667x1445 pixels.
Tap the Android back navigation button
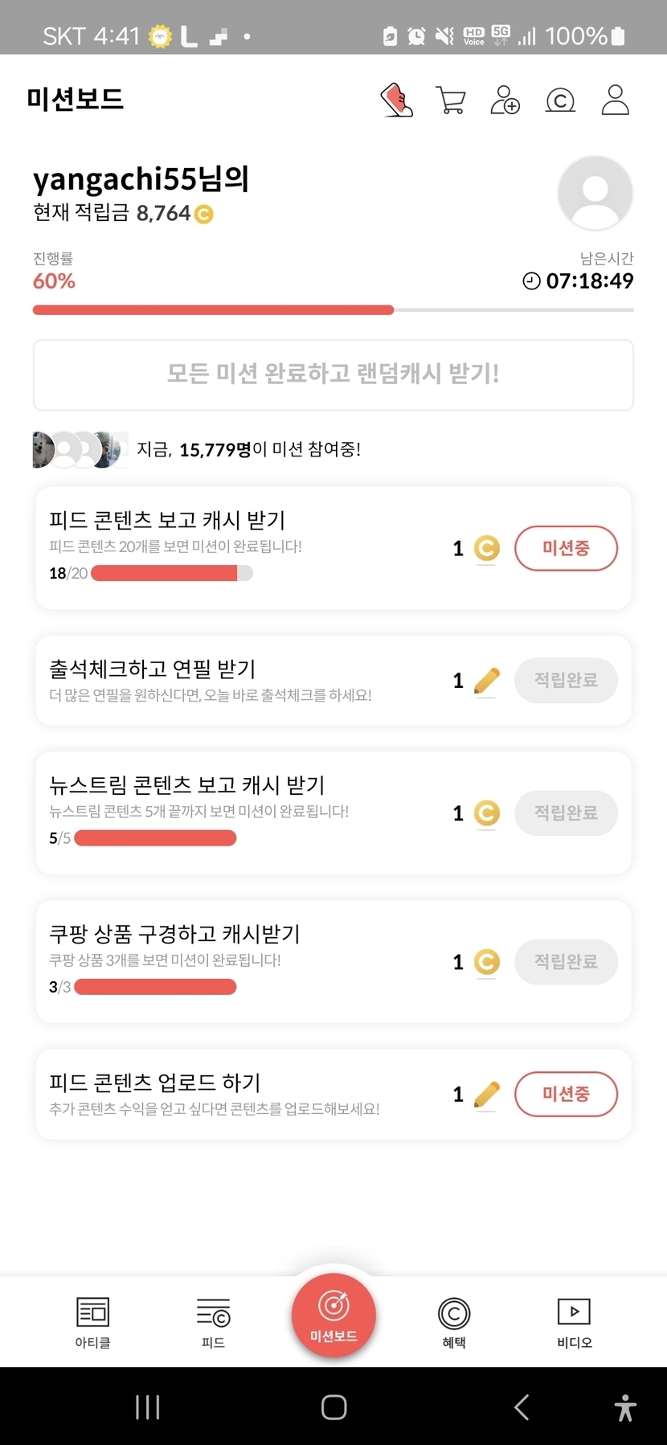(x=522, y=1407)
